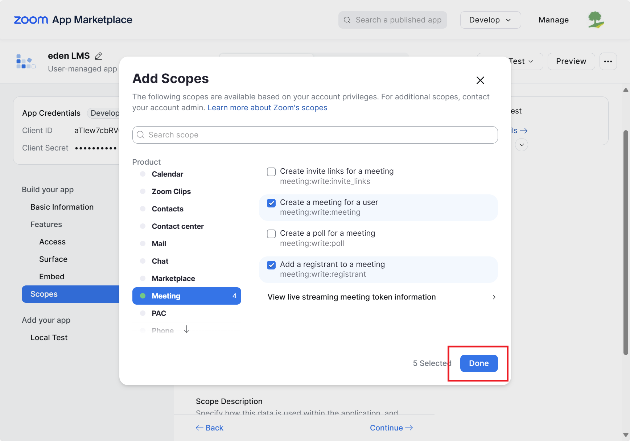Open Surface in sidebar
The height and width of the screenshot is (441, 630).
[53, 259]
